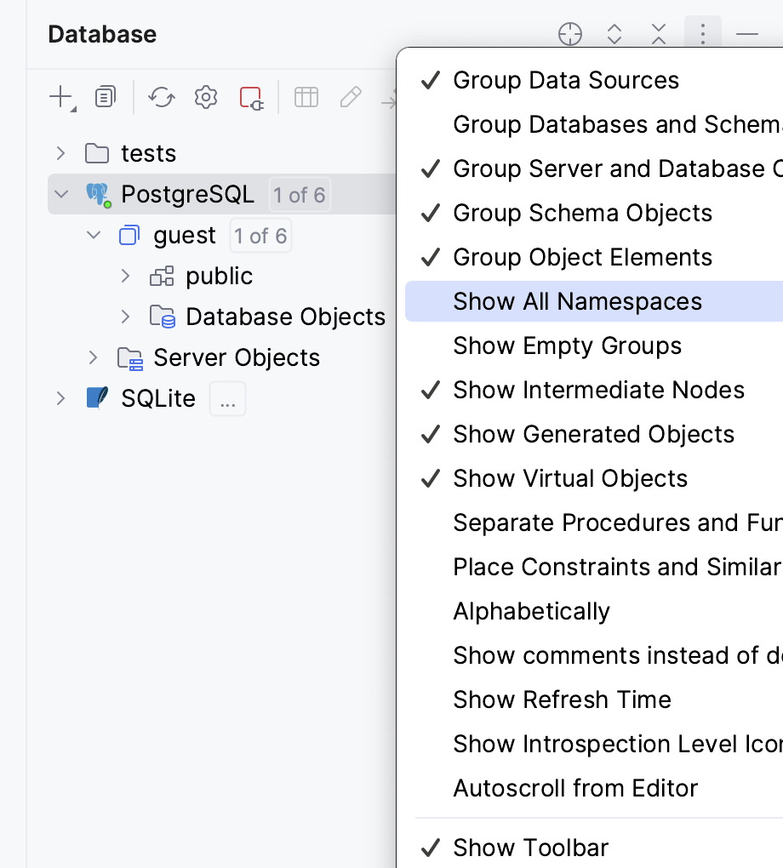Screen dimensions: 783x868
Task: Click the 1 of 6 badge on PostgreSQL
Action: [x=299, y=194]
